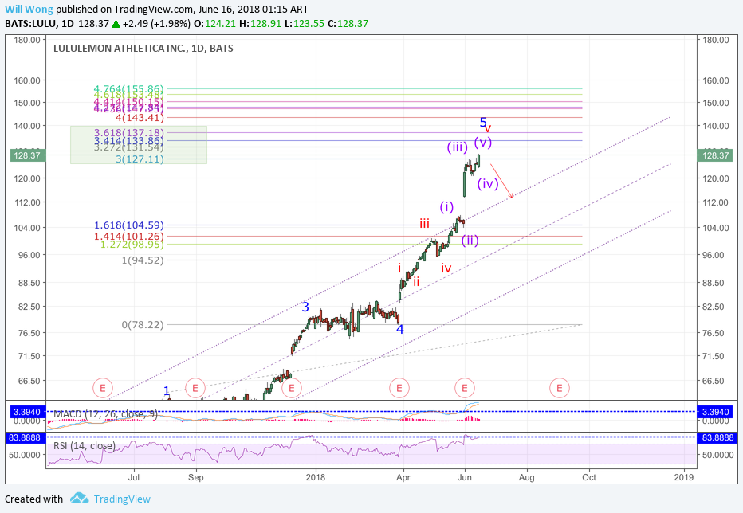This screenshot has height=513, width=743.
Task: Click the 112.00 label on the left price axis
Action: point(27,202)
